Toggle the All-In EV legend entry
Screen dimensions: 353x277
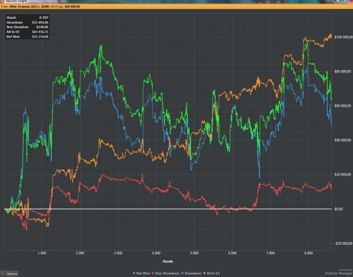point(211,273)
